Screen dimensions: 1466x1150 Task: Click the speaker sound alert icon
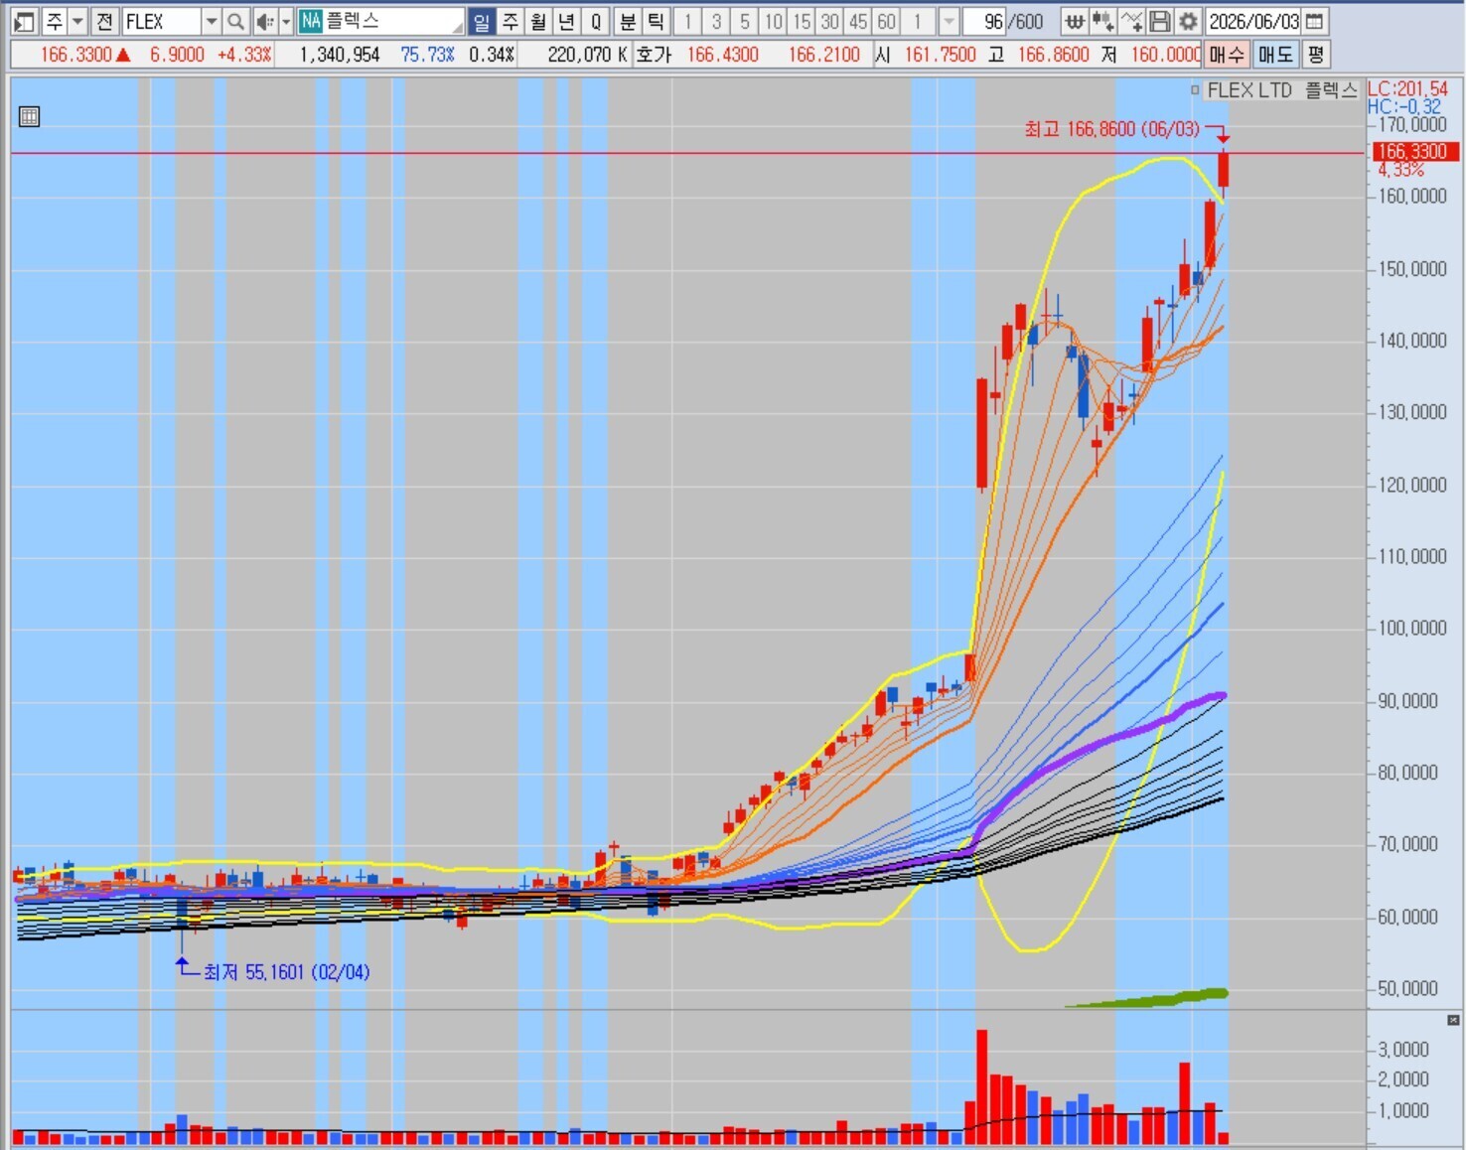click(x=264, y=21)
